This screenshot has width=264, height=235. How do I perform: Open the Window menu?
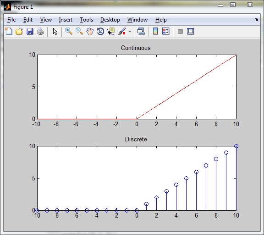[137, 20]
